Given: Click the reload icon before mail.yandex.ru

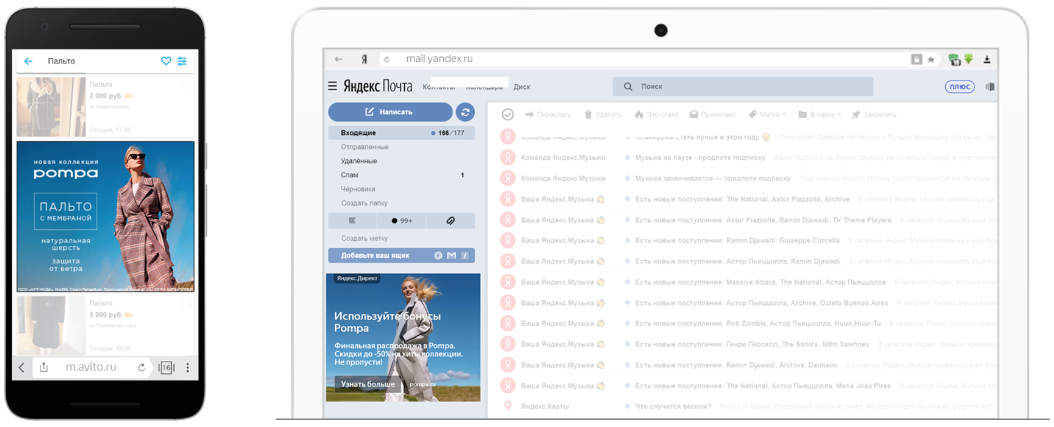Looking at the screenshot, I should pyautogui.click(x=386, y=59).
